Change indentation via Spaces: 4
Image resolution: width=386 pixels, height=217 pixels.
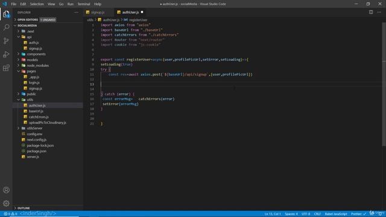(x=291, y=214)
